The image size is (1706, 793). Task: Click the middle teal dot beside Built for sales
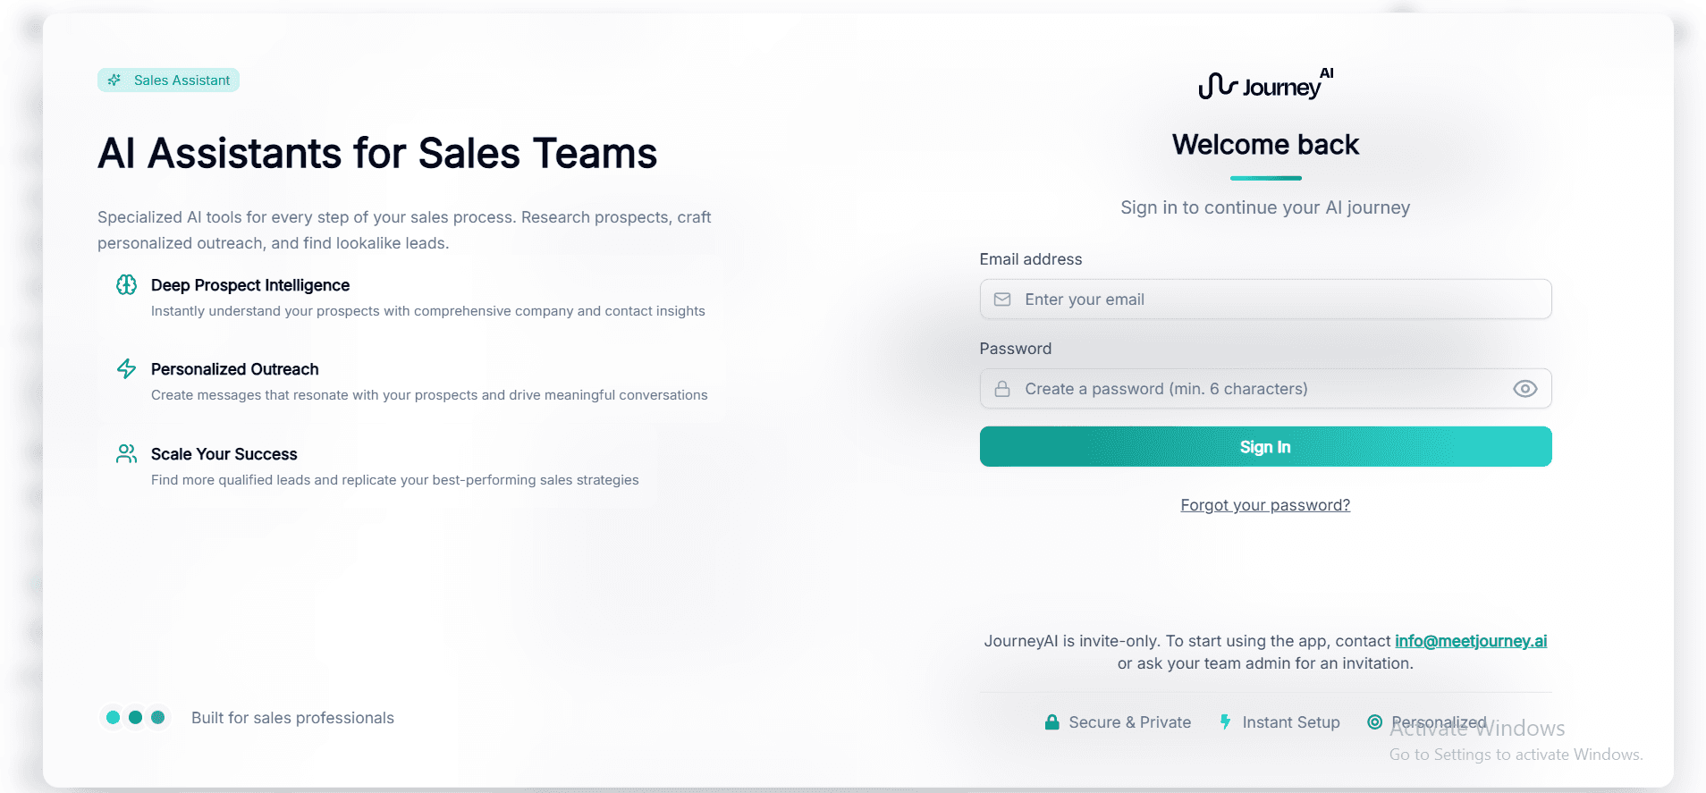pyautogui.click(x=135, y=717)
